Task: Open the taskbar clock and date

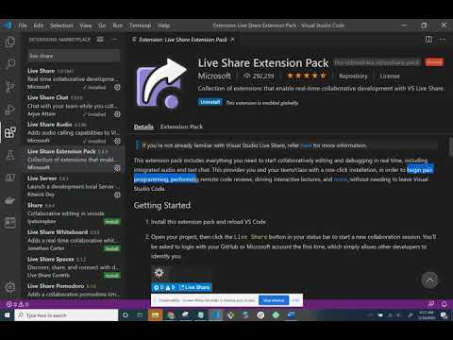Action: point(427,314)
